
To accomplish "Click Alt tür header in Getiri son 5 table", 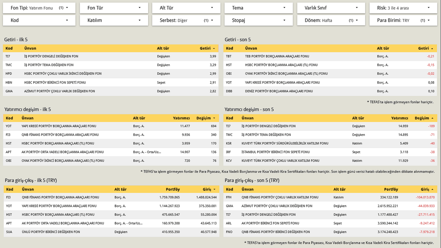I will click(x=383, y=48).
